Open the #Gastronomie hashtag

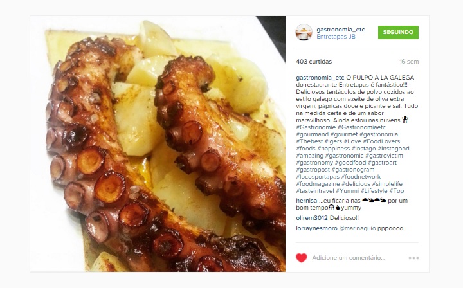tap(316, 127)
